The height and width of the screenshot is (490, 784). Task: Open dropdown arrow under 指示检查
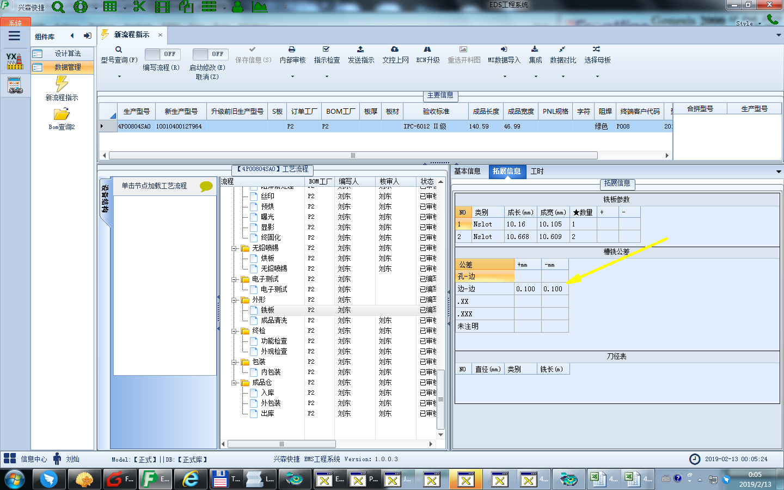coord(327,76)
